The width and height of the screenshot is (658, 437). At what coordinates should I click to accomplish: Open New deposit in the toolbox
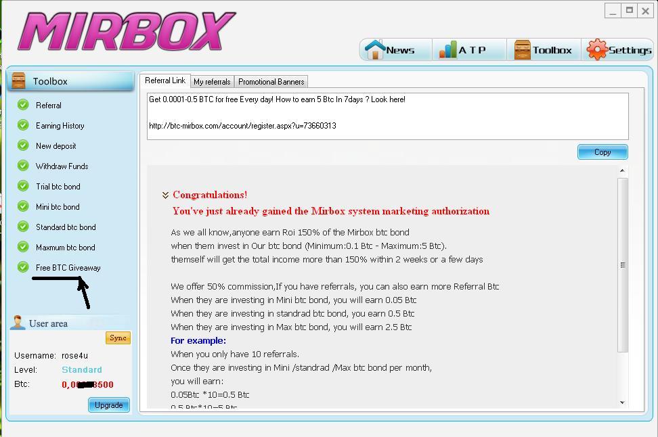coord(56,146)
